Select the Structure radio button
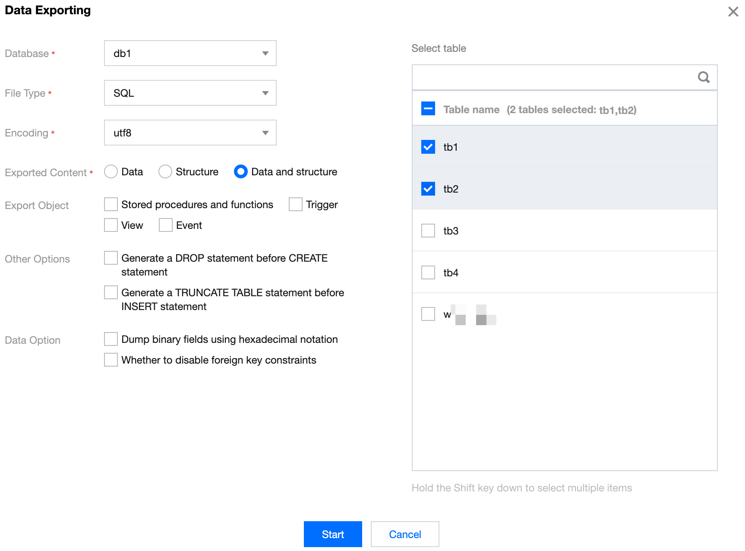The image size is (745, 551). point(165,171)
